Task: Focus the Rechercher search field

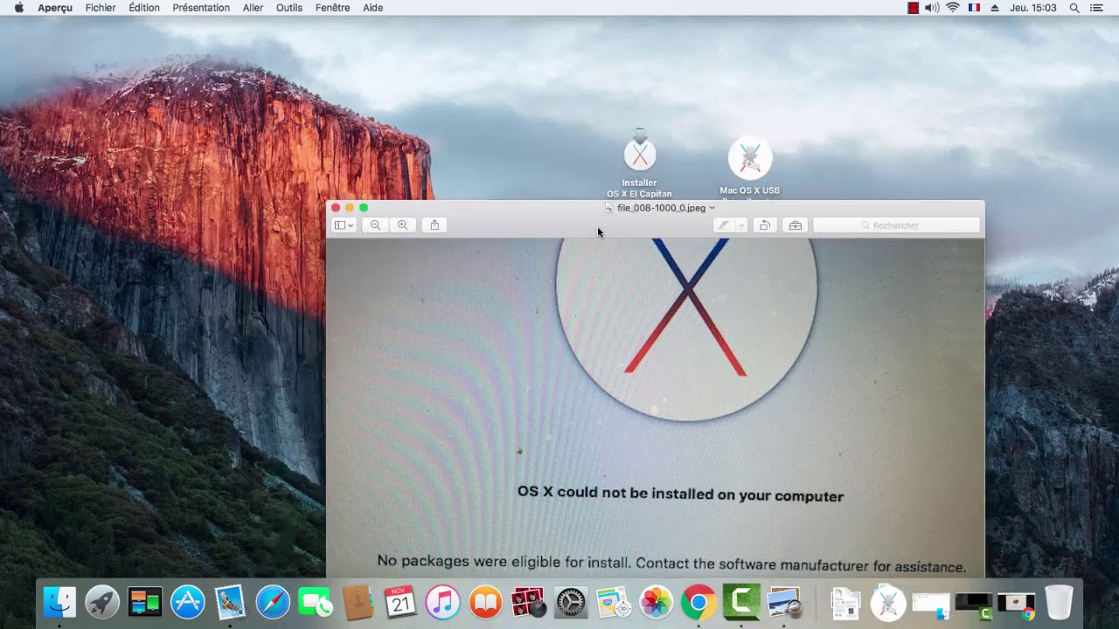Action: pyautogui.click(x=896, y=225)
